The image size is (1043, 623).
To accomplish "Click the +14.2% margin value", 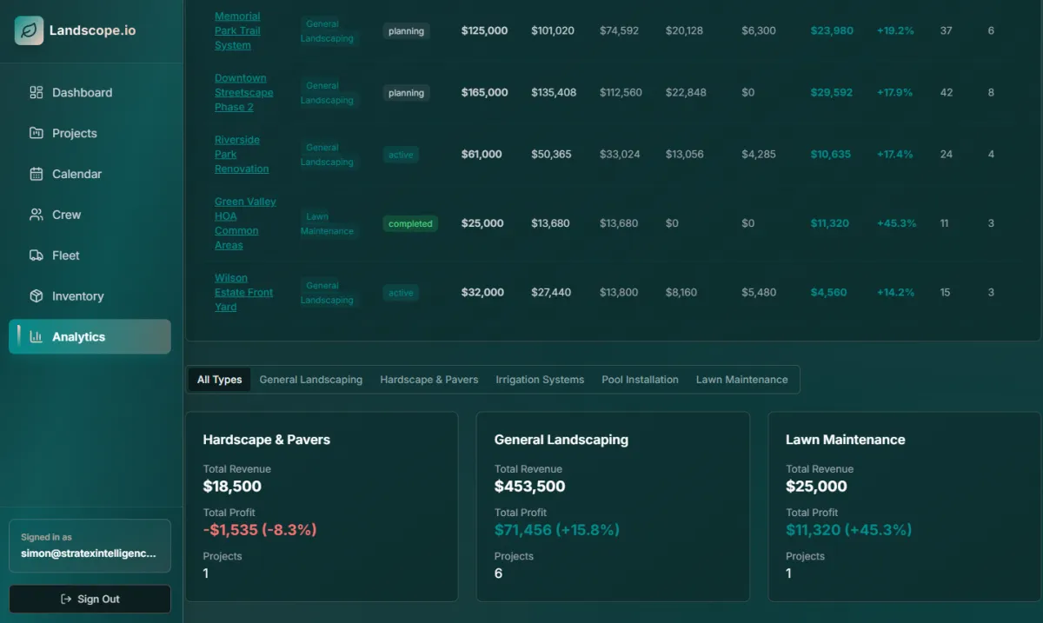I will [x=895, y=293].
